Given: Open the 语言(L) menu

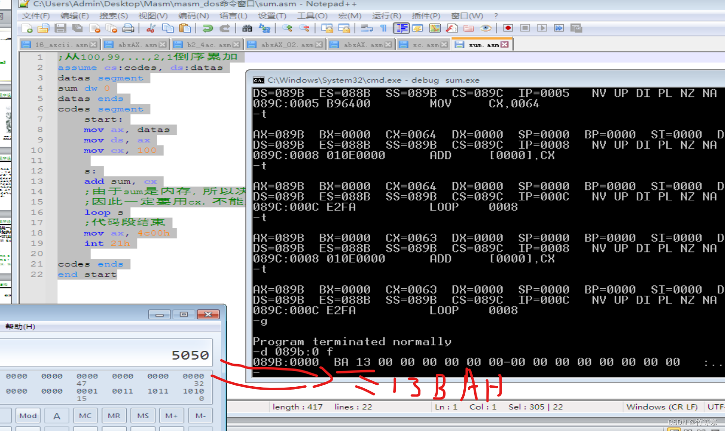Looking at the screenshot, I should coord(233,16).
